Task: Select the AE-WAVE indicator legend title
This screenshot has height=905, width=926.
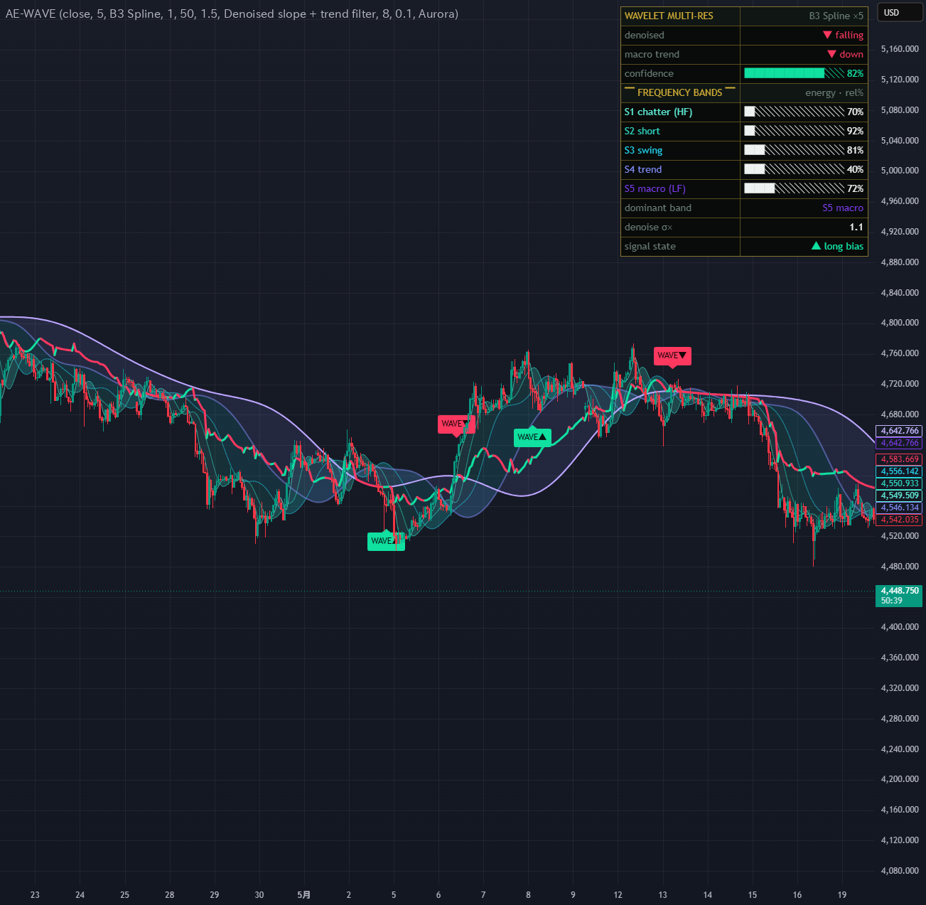Action: click(232, 14)
